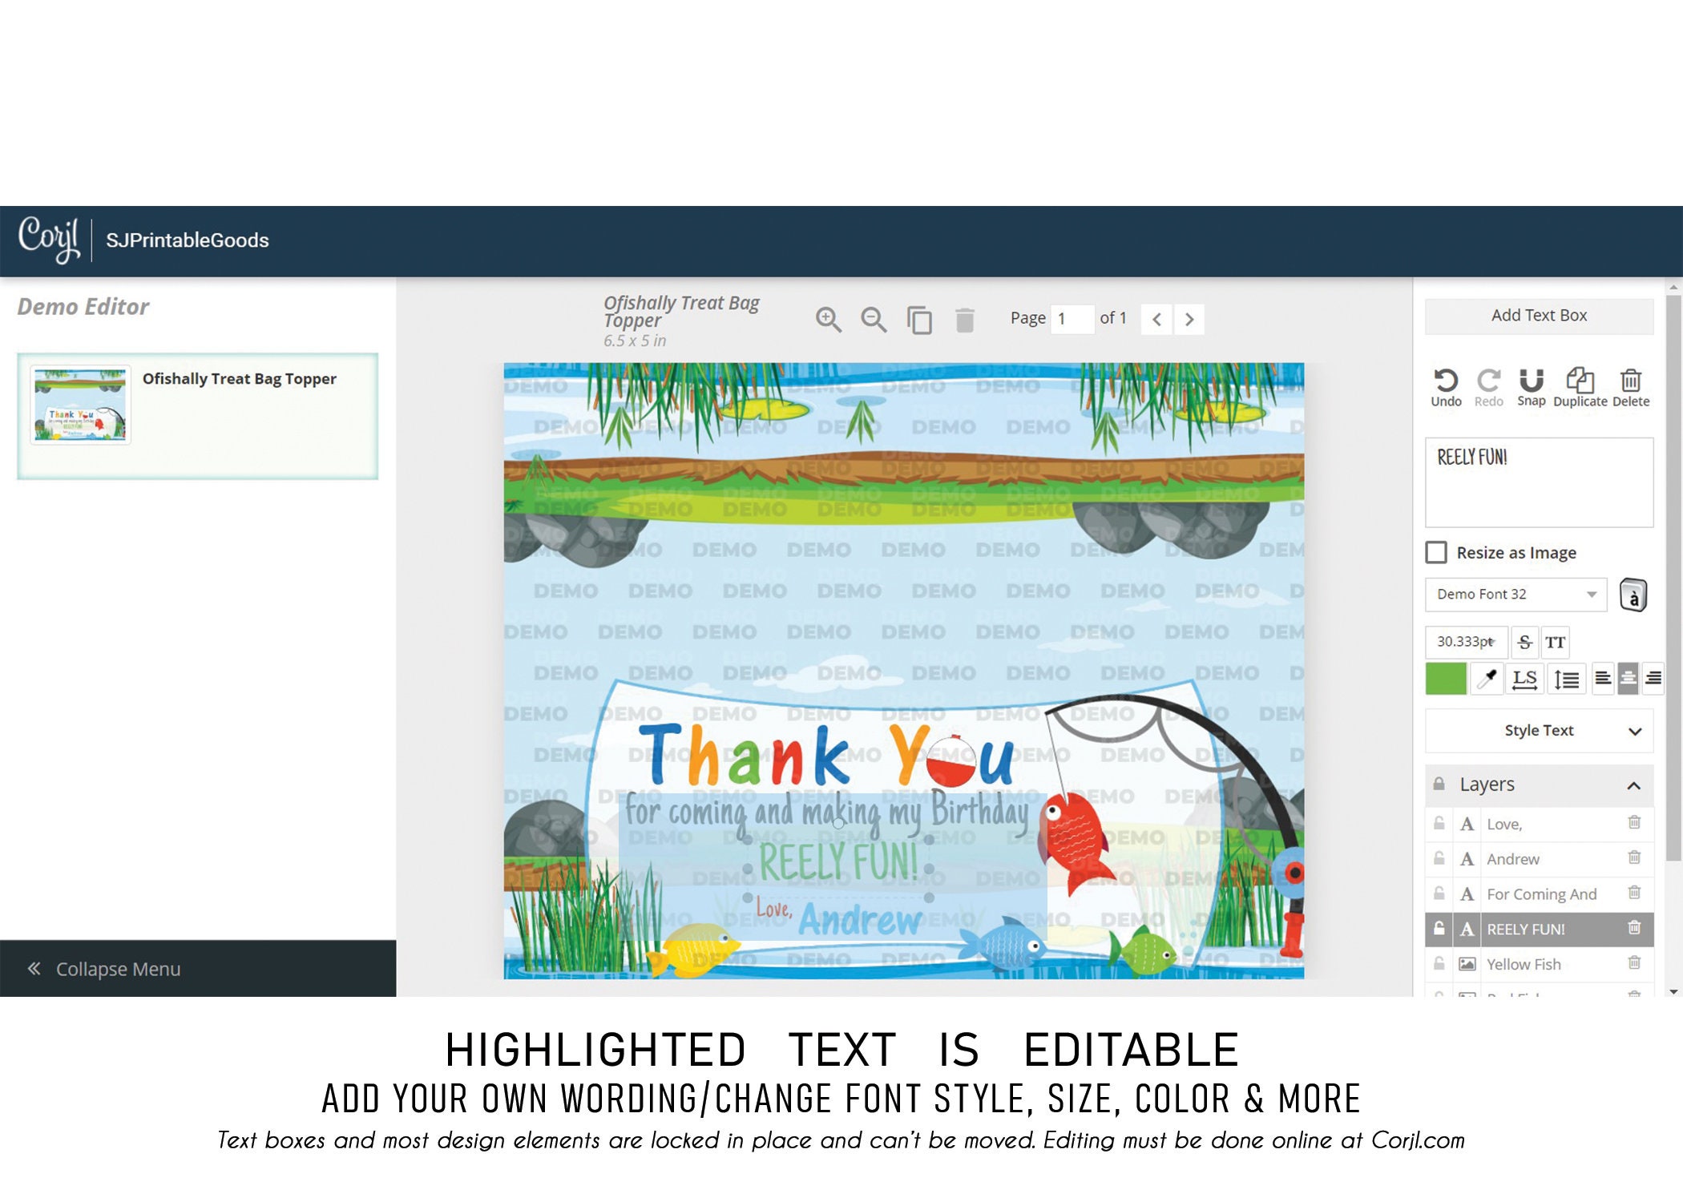Click the LS letter spacing icon
This screenshot has width=1683, height=1202.
[1524, 679]
